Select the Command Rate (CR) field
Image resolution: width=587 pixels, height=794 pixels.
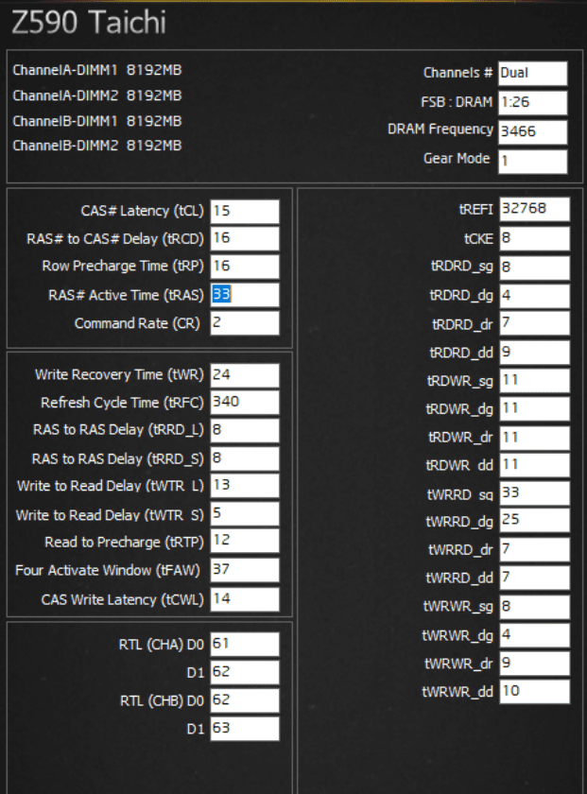[x=245, y=322]
